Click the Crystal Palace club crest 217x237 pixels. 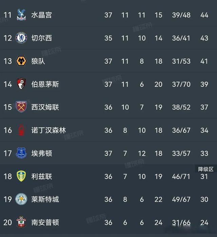21,15
